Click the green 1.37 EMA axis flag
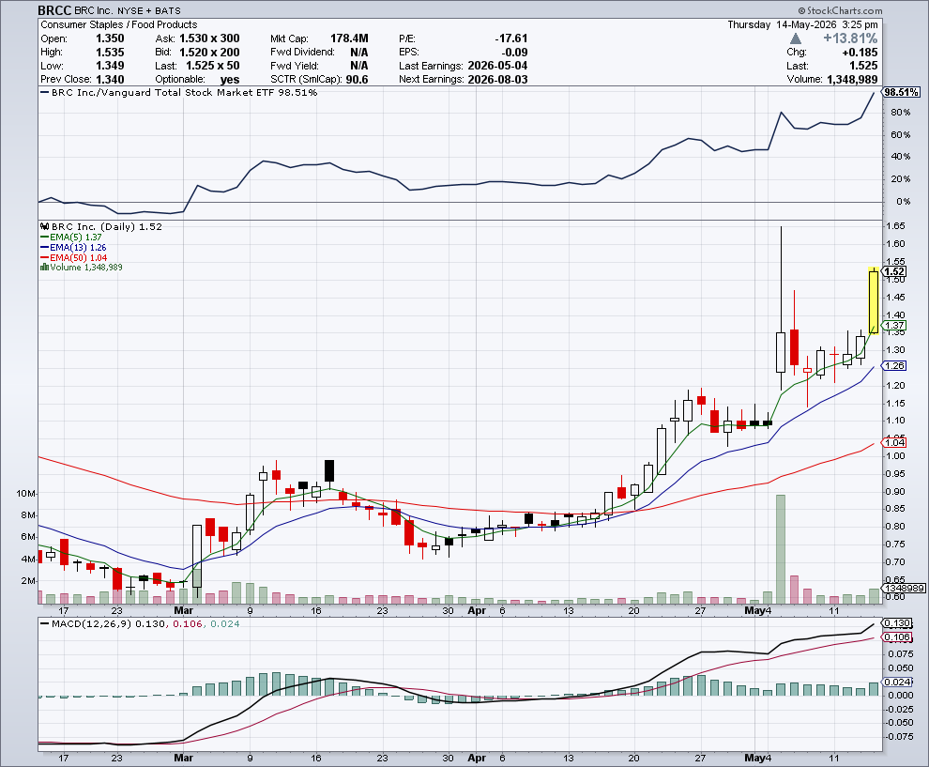The width and height of the screenshot is (929, 767). (894, 325)
